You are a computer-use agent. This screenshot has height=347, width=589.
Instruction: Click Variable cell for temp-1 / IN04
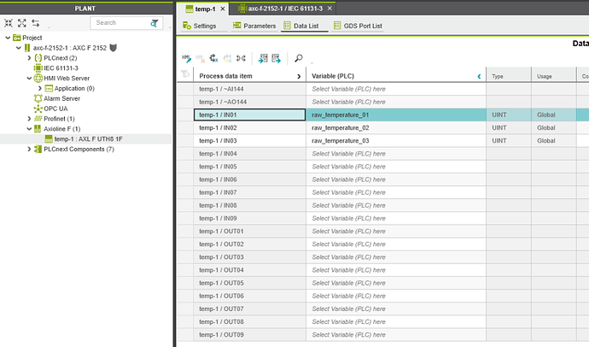tap(396, 153)
